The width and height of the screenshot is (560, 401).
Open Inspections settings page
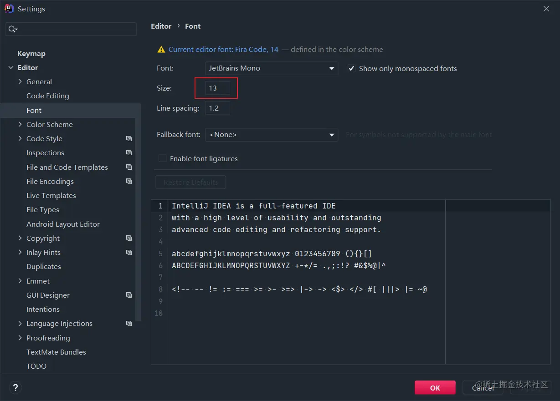coord(45,153)
